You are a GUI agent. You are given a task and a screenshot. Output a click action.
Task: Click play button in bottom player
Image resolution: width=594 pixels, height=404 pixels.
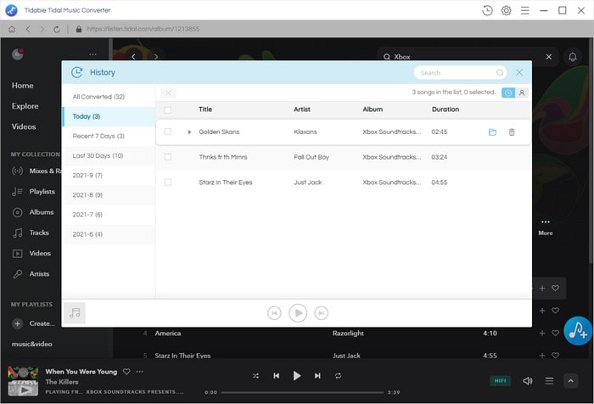pos(297,376)
